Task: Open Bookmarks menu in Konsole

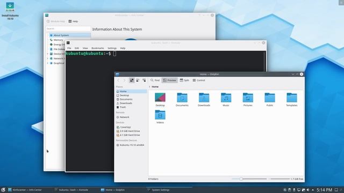Action: (x=98, y=48)
